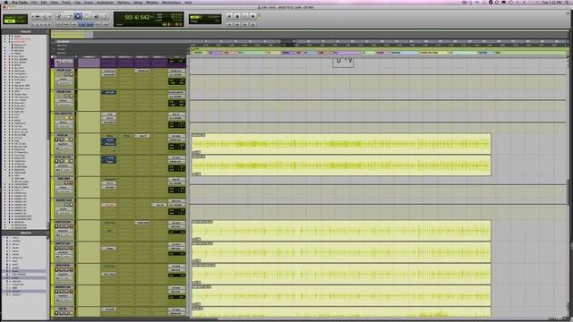Mute the KICK IN track
The height and width of the screenshot is (322, 573).
point(72,140)
